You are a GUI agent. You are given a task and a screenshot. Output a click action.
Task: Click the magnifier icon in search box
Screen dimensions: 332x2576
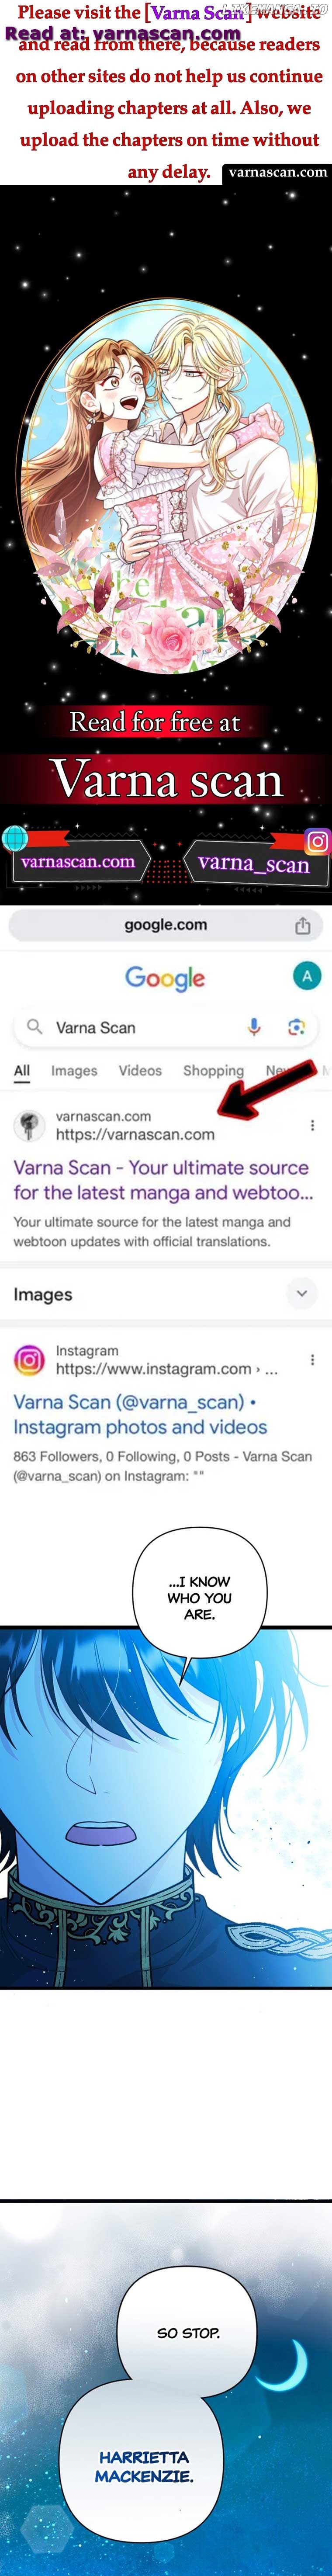[34, 1027]
